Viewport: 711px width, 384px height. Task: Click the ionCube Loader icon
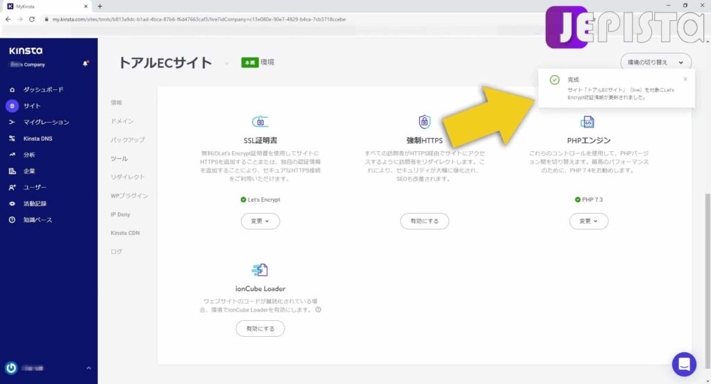[260, 270]
